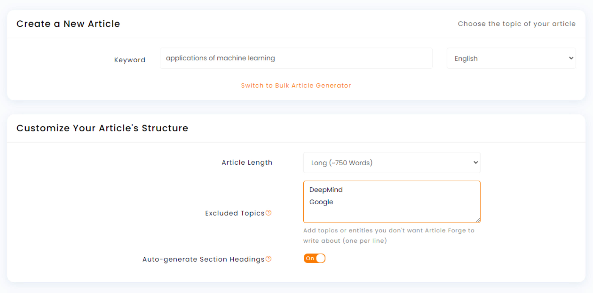Open the Auto-generate Section Headings help icon

[269, 259]
